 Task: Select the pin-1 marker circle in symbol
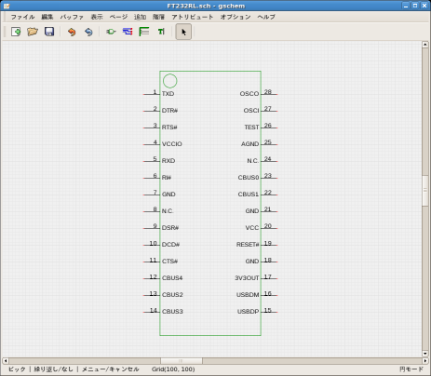tap(170, 81)
